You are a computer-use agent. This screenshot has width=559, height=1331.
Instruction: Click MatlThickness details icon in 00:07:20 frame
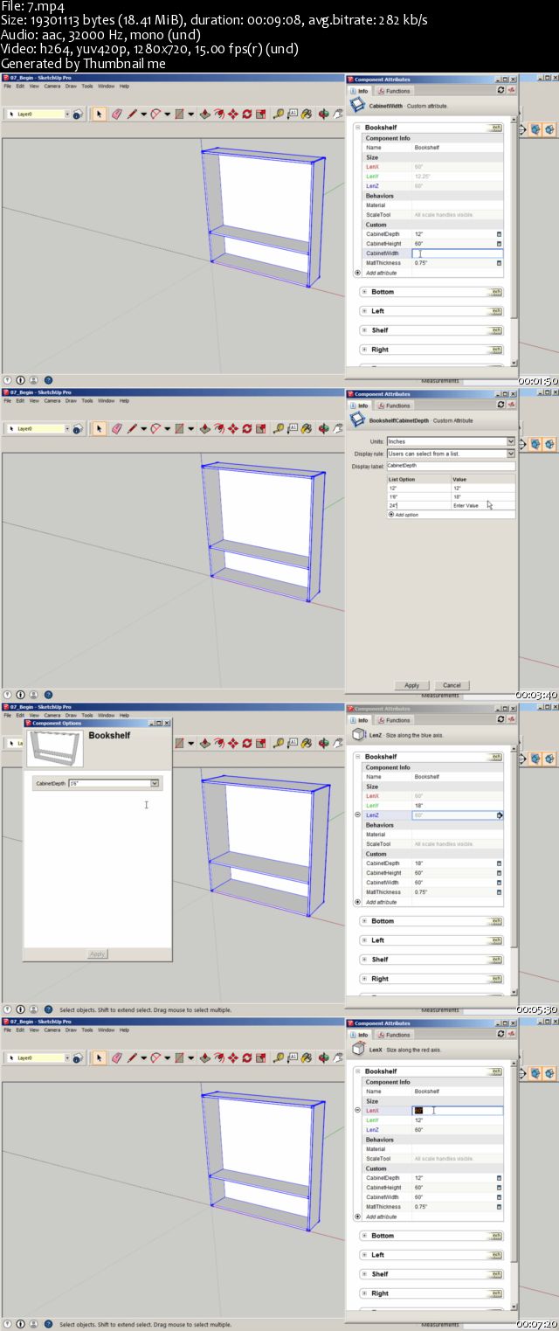coord(500,1207)
